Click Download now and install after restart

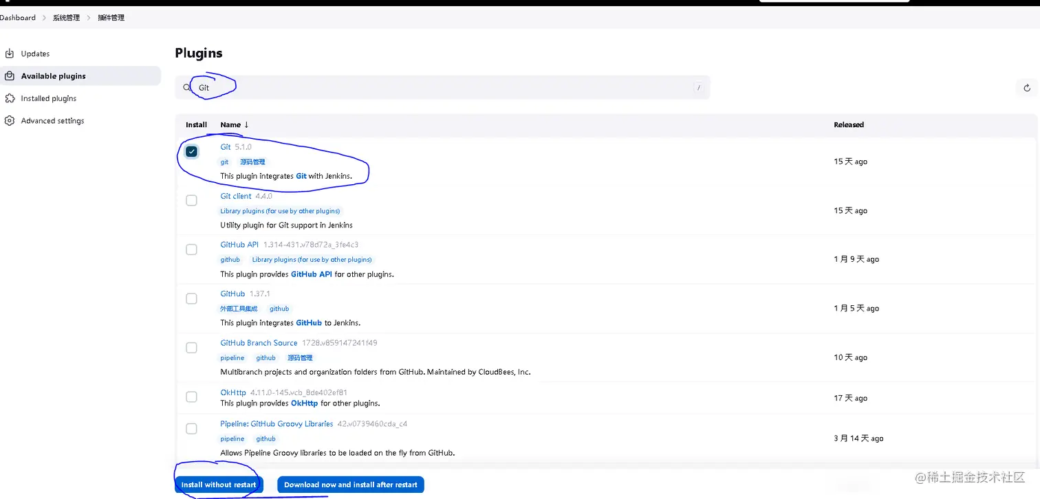pyautogui.click(x=351, y=485)
